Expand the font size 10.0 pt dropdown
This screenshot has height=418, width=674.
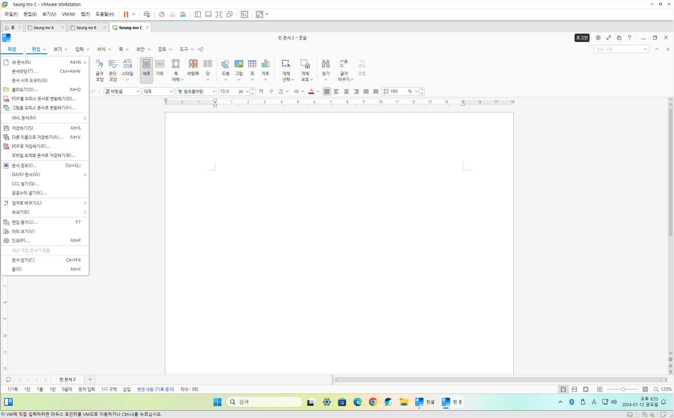click(247, 91)
